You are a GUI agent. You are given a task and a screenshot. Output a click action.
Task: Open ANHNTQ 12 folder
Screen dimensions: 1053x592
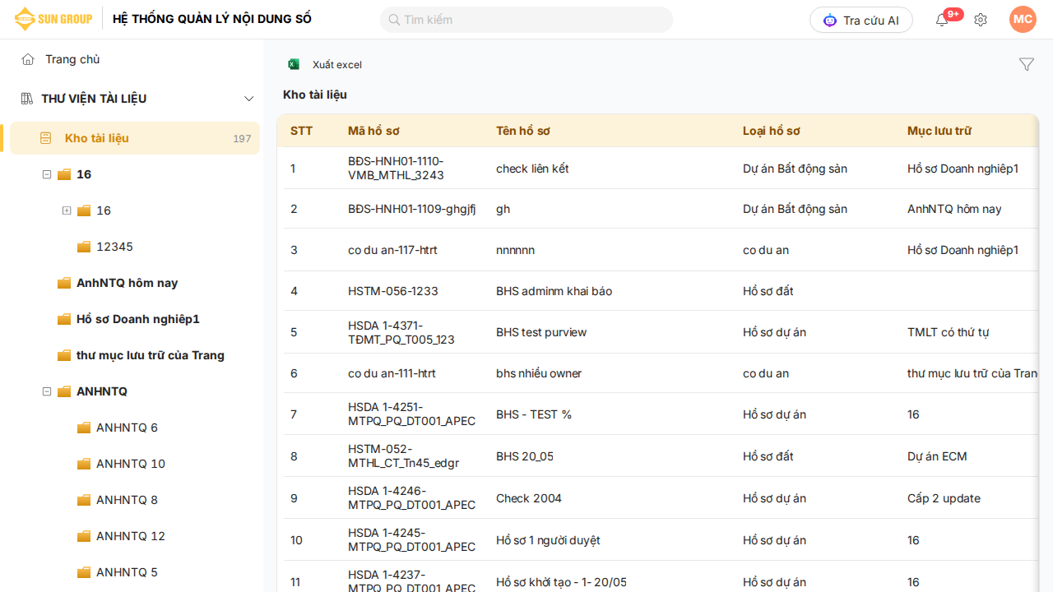tap(131, 536)
